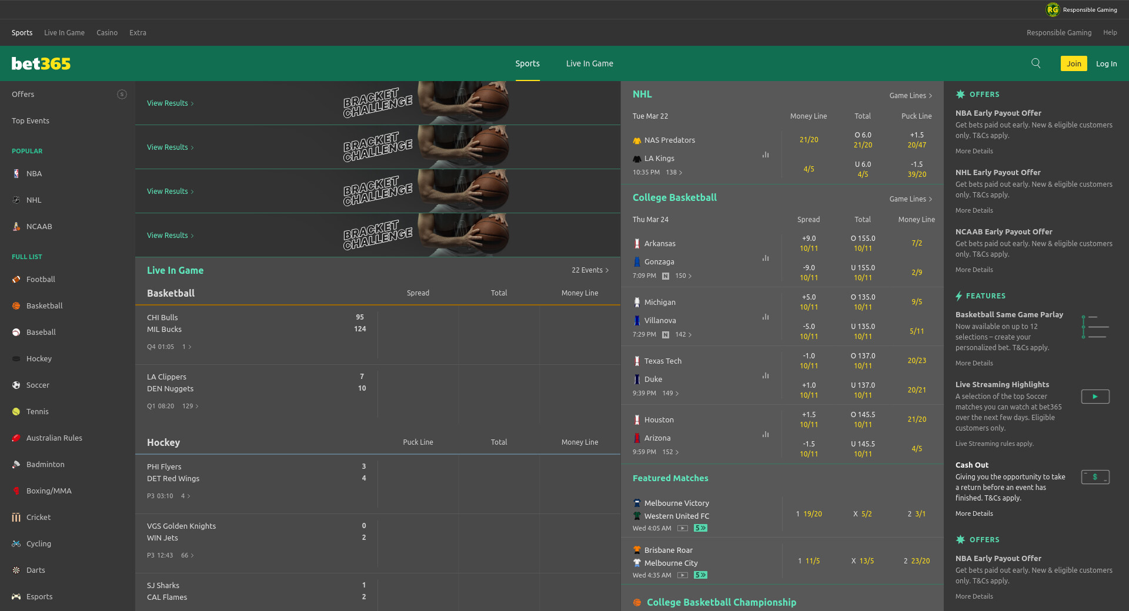Click the search magnifier icon
The image size is (1129, 611).
[x=1036, y=63]
